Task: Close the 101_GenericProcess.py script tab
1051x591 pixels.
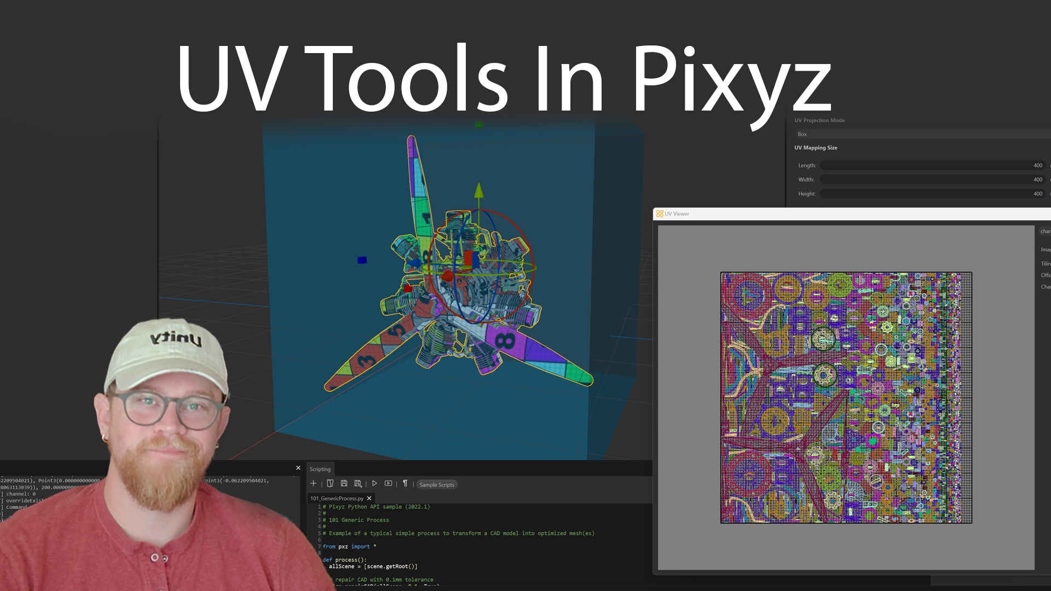Action: (369, 499)
